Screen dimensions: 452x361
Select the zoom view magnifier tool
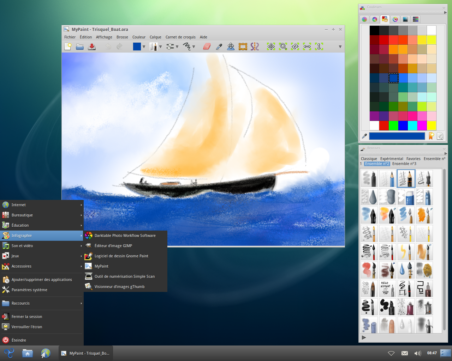click(283, 47)
